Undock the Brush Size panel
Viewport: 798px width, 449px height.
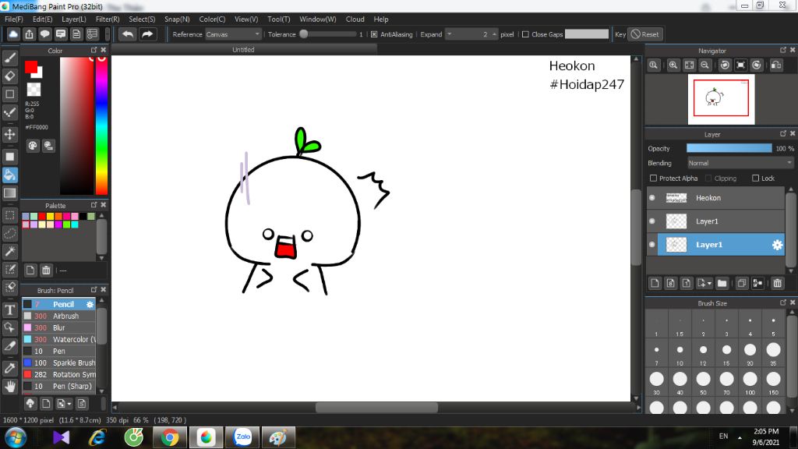pyautogui.click(x=782, y=302)
